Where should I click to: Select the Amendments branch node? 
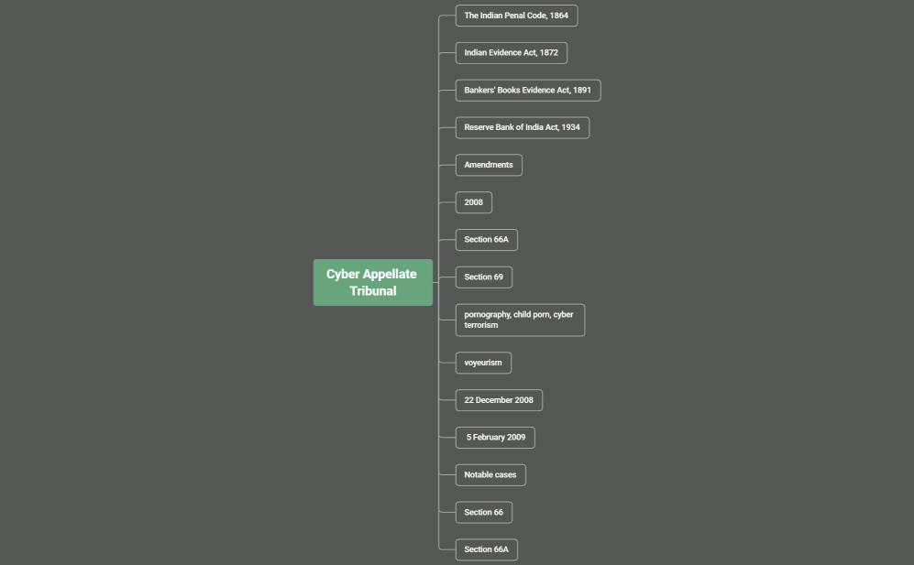point(489,165)
